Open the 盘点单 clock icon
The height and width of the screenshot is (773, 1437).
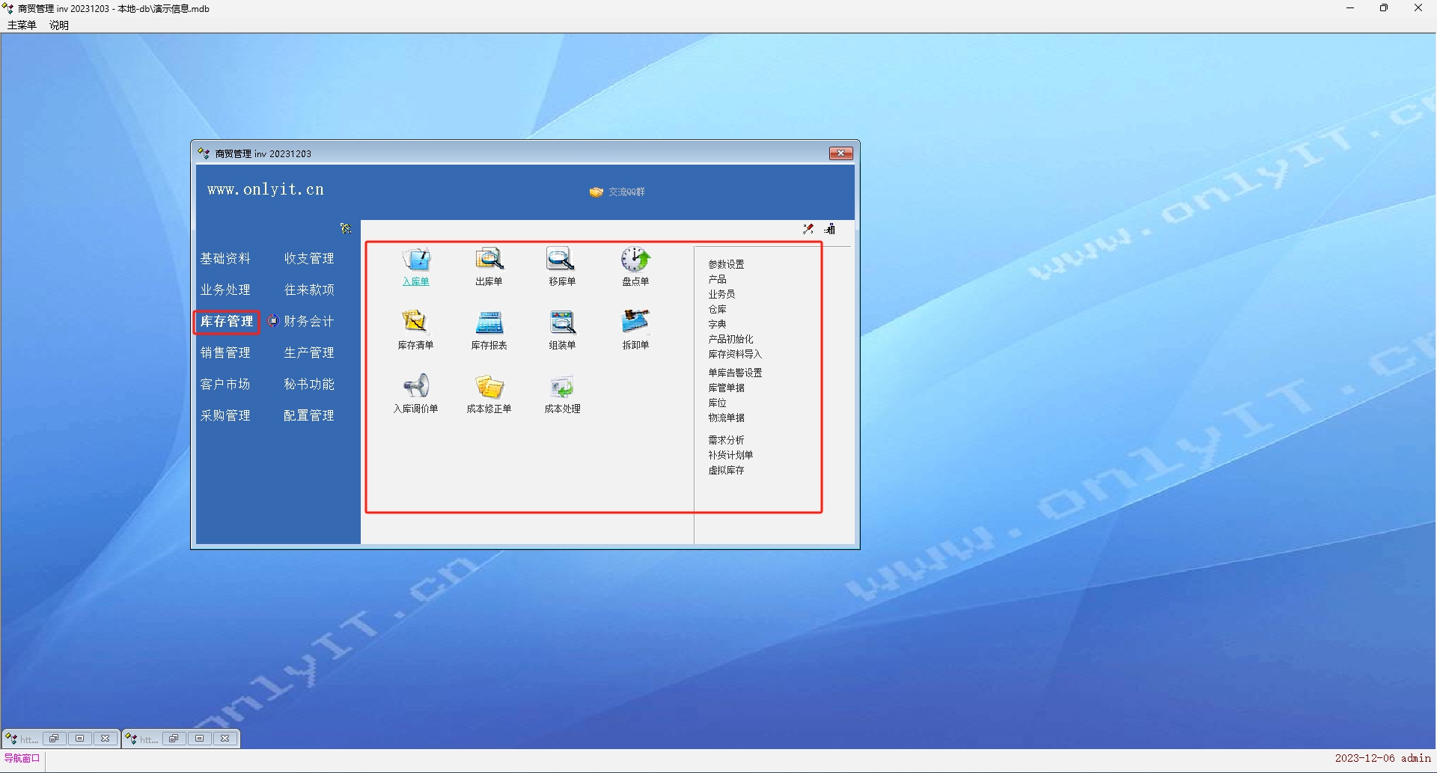[635, 260]
